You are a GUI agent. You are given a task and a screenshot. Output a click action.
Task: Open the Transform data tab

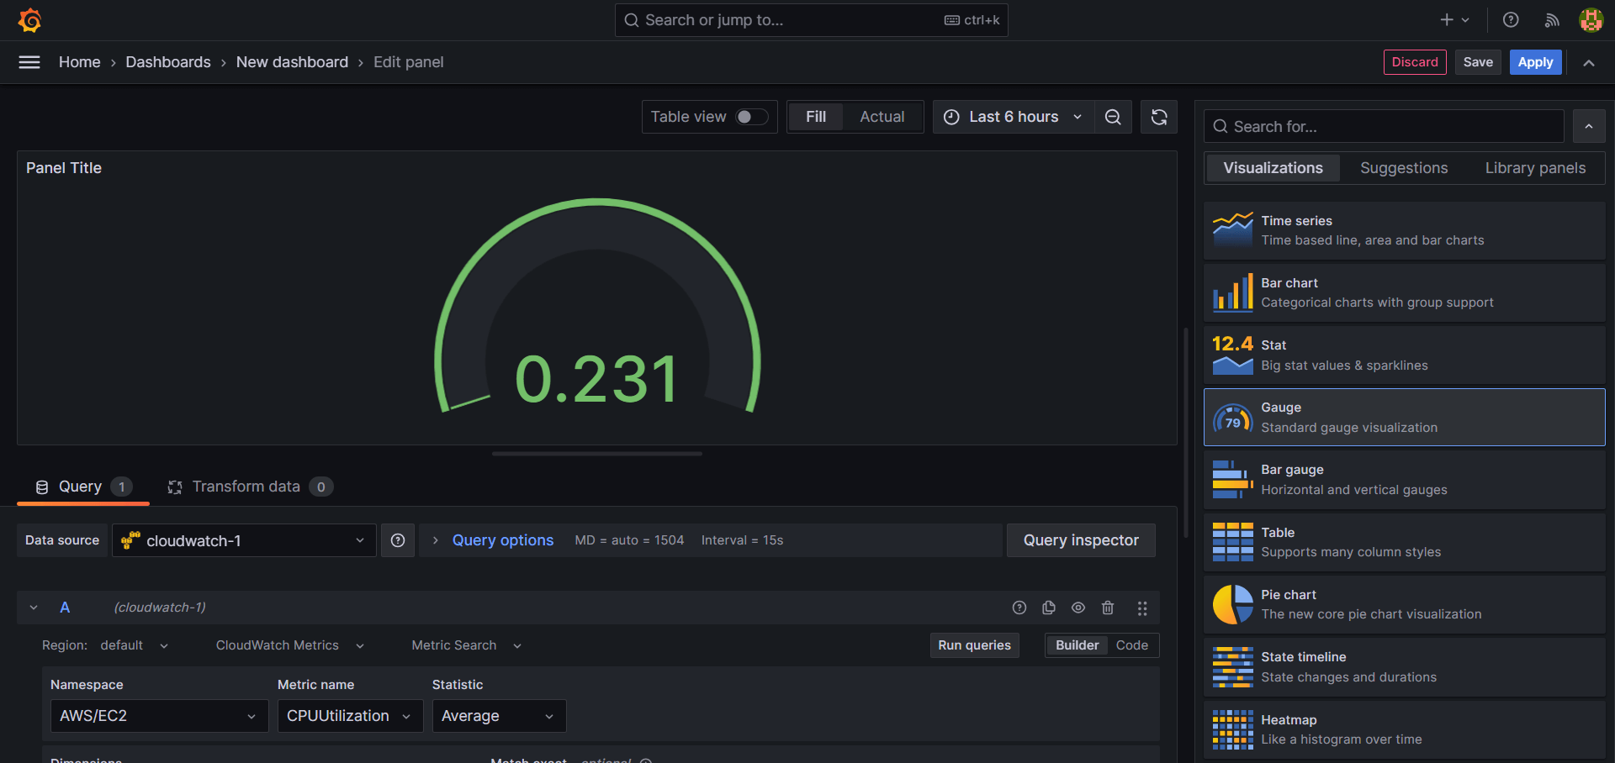coord(246,487)
